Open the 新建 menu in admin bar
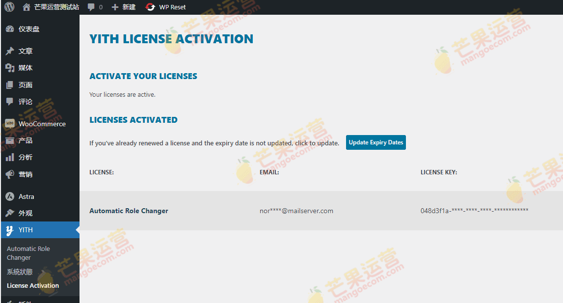The width and height of the screenshot is (563, 303). pyautogui.click(x=129, y=7)
